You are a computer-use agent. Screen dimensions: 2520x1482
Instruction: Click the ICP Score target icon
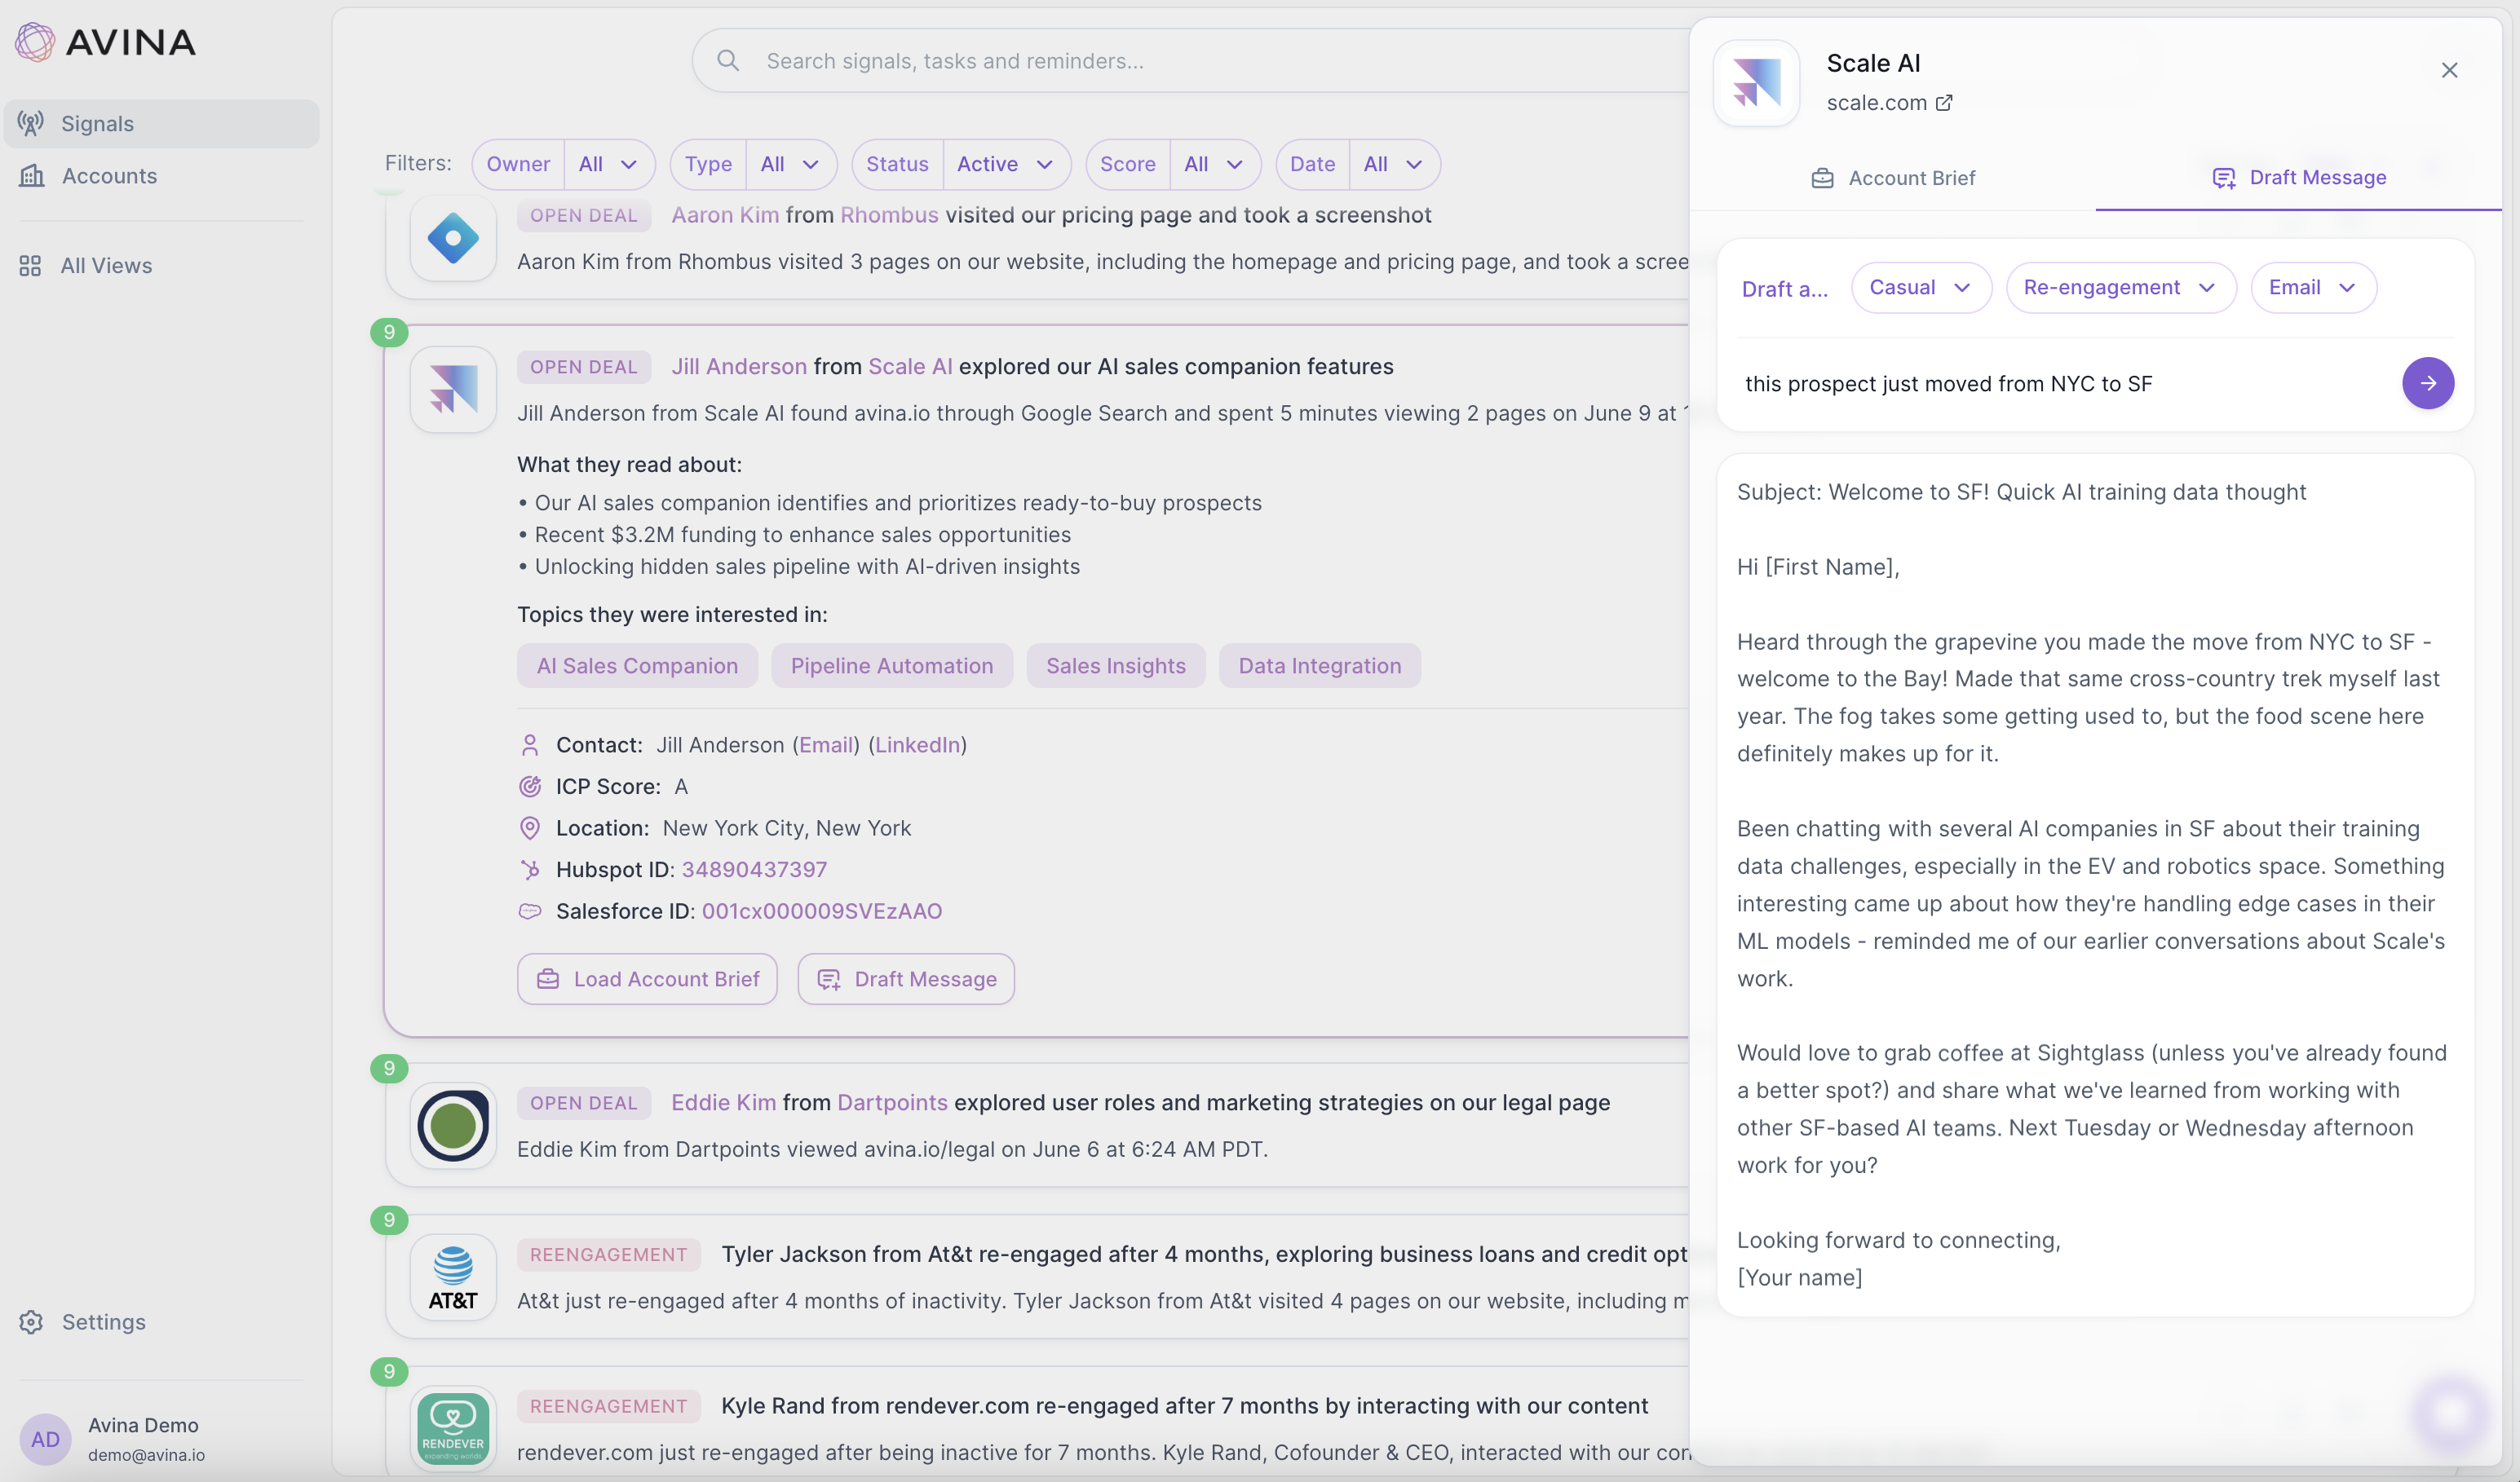pyautogui.click(x=530, y=787)
